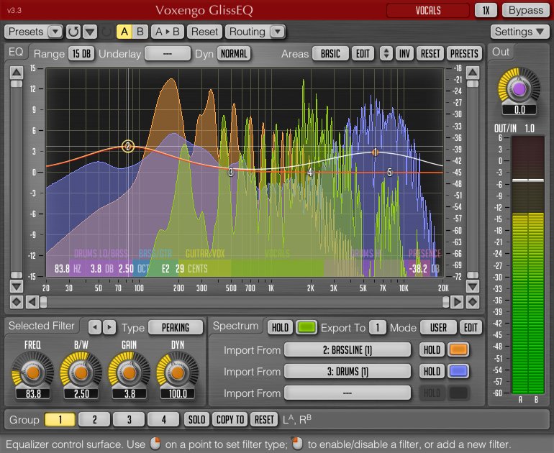Click the green spectrum color swatch
Image resolution: width=554 pixels, height=453 pixels.
pos(306,327)
